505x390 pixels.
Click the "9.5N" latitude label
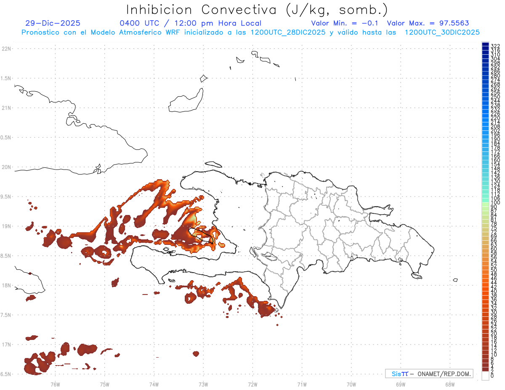pos(6,197)
